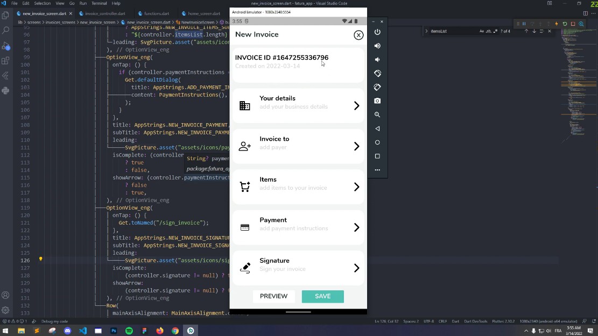Click the Flutter Hot Reload lightning icon
This screenshot has height=336, width=598.
(x=557, y=24)
